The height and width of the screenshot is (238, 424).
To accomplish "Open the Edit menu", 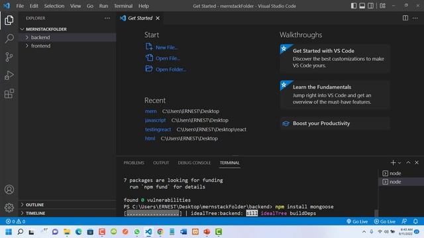I will coord(34,6).
